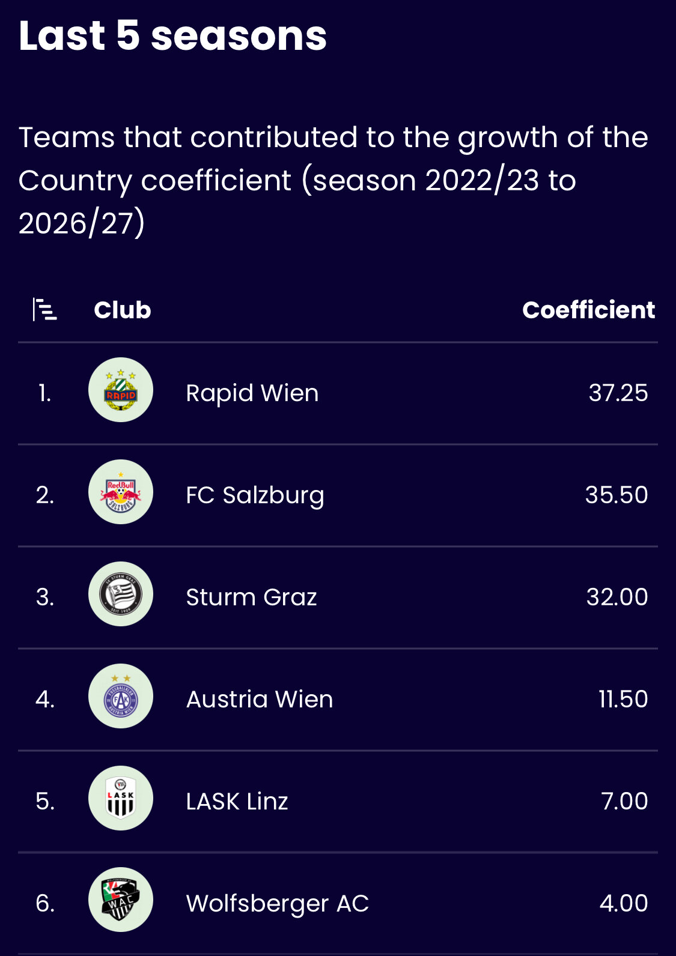676x956 pixels.
Task: Open the Wolfsberger AC team name
Action: 277,903
